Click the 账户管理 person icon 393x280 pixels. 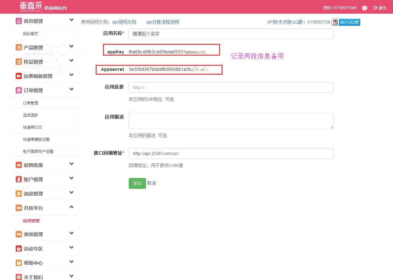[x=19, y=179]
